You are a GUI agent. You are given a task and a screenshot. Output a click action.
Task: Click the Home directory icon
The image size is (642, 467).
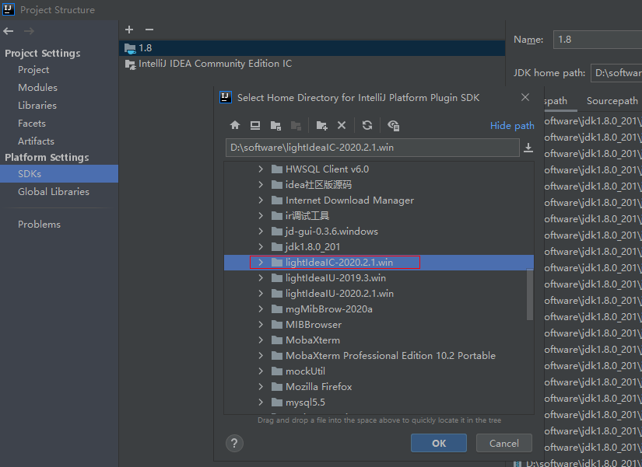234,125
